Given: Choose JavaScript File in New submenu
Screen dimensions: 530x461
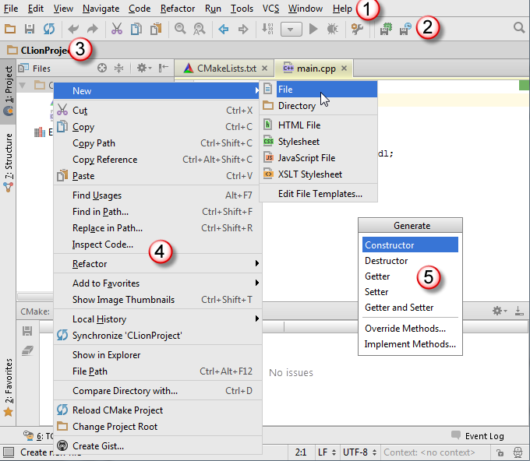Looking at the screenshot, I should 319,158.
